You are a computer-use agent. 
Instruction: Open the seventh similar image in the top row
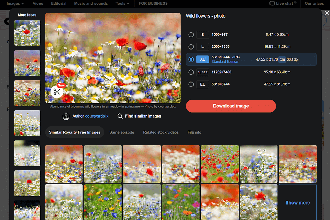[x=298, y=164]
